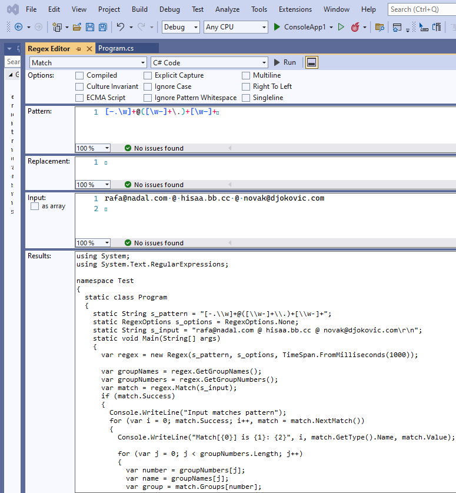Image resolution: width=456 pixels, height=493 pixels.
Task: Click the Save All toolbar icon
Action: click(103, 27)
